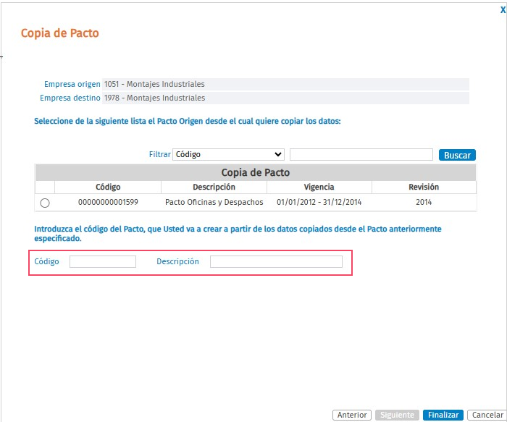The image size is (507, 422).
Task: Open the Filtrar Código dropdown
Action: 228,154
